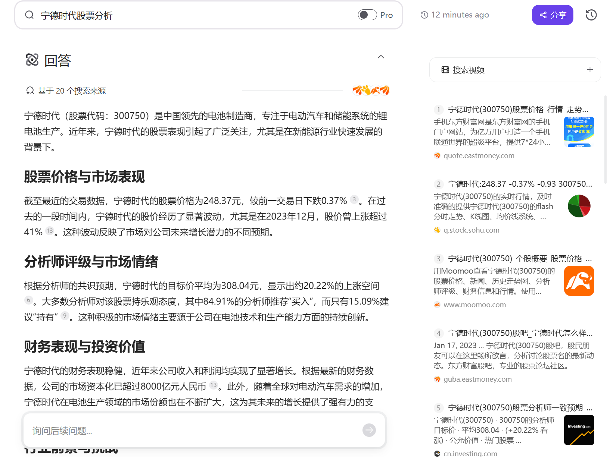This screenshot has height=457, width=607.
Task: Click the send arrow in follow-up box
Action: pyautogui.click(x=369, y=430)
